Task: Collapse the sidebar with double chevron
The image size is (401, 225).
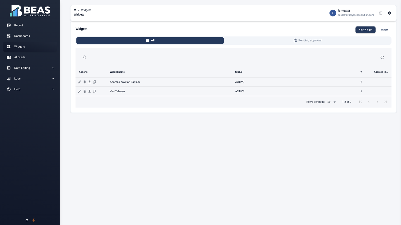Action: click(x=27, y=220)
